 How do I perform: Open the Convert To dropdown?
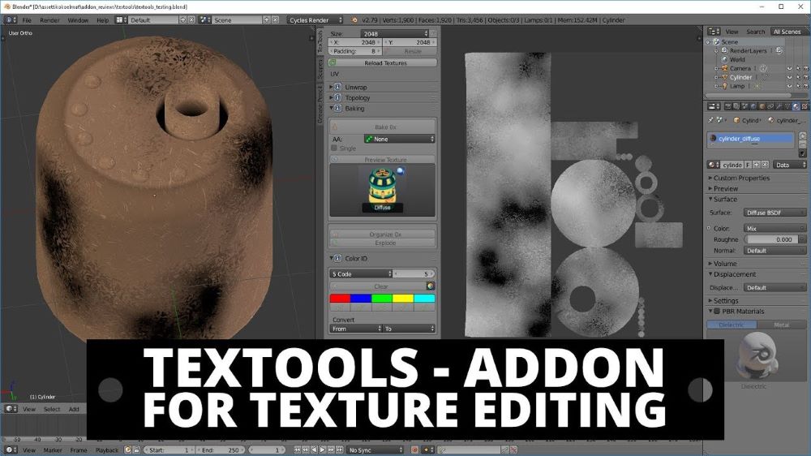click(409, 329)
